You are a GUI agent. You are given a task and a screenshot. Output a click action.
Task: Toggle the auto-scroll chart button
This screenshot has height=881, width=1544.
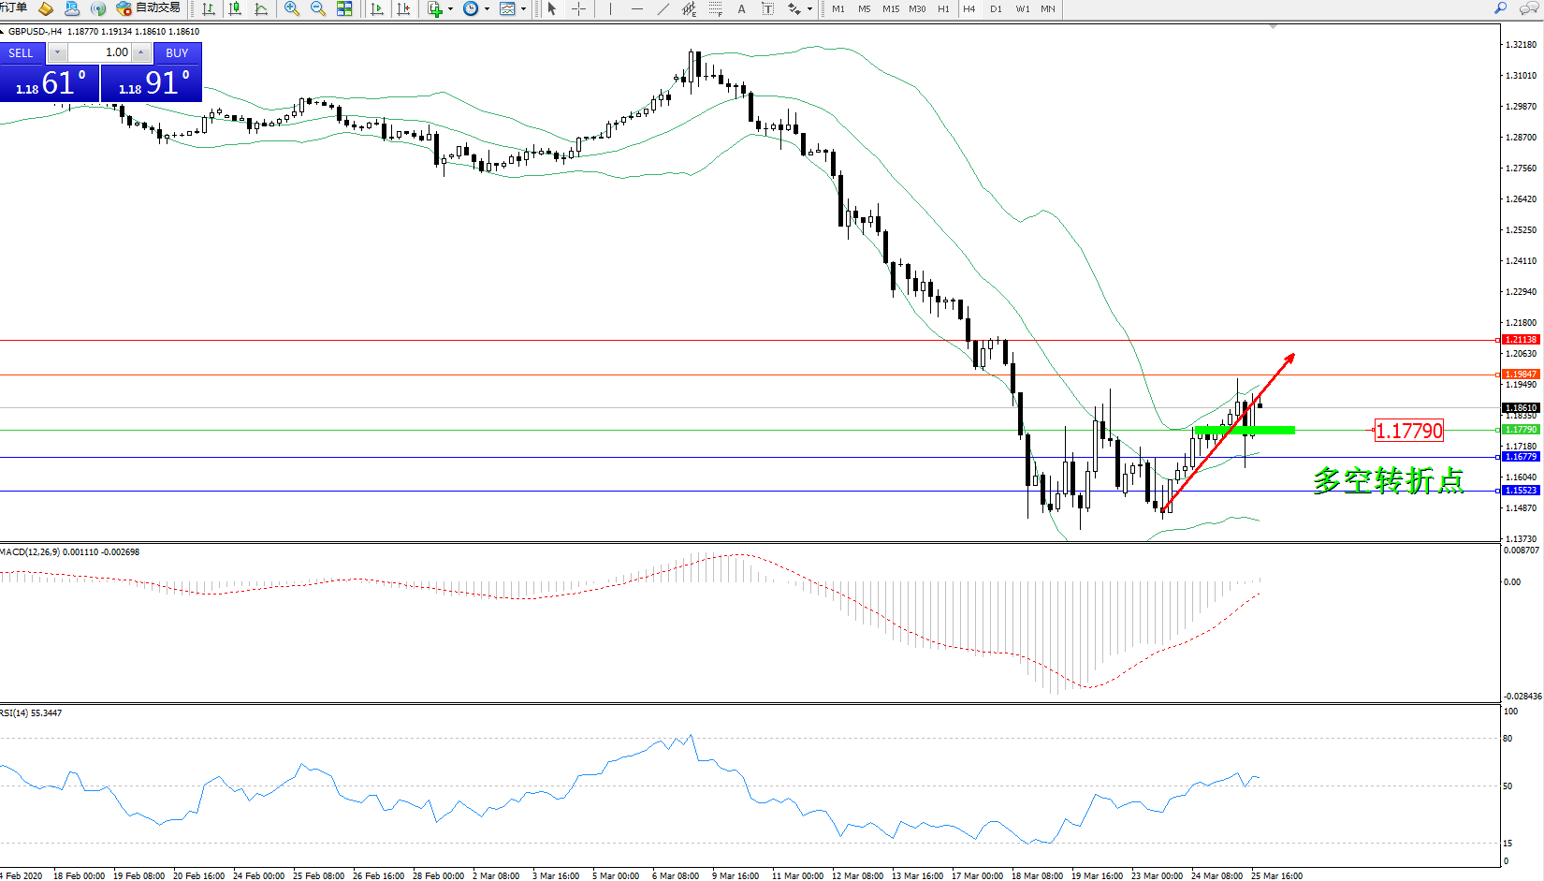377,8
